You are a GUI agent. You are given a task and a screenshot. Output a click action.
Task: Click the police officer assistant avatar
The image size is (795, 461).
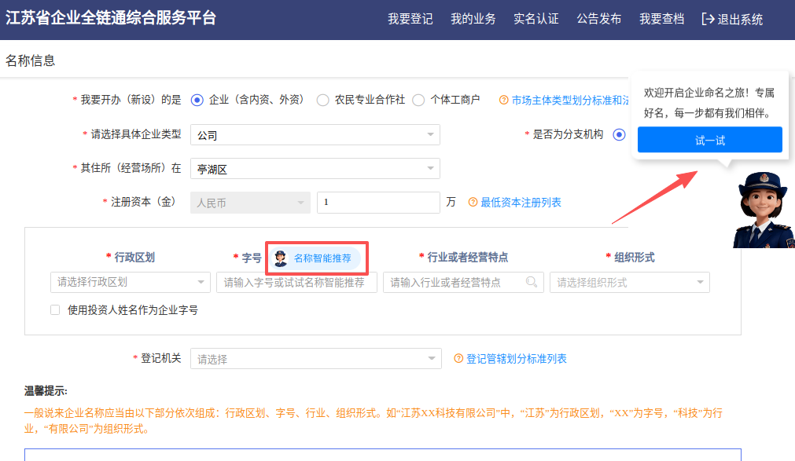click(764, 209)
